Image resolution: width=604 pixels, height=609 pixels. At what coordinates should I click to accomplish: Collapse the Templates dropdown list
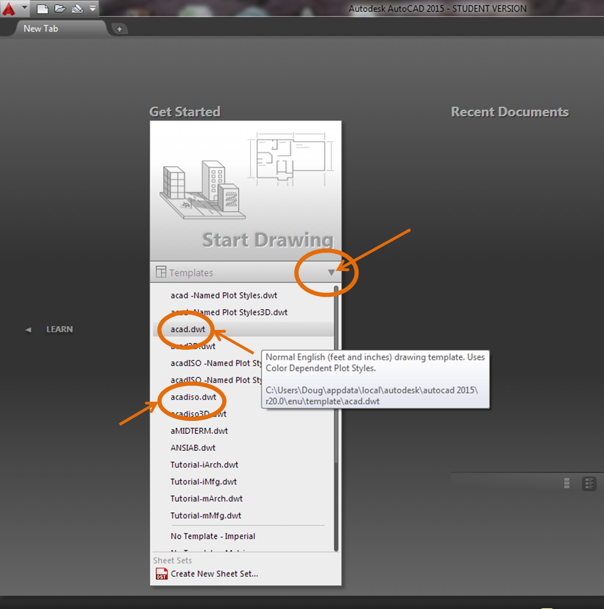(x=331, y=272)
